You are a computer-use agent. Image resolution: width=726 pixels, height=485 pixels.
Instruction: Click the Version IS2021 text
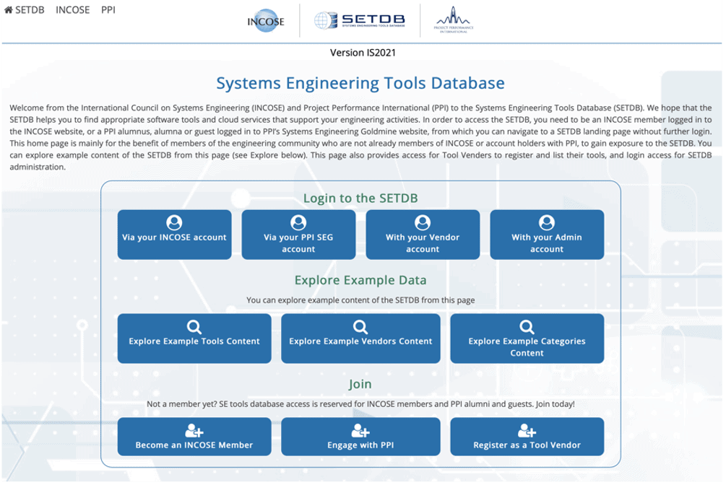tap(363, 53)
